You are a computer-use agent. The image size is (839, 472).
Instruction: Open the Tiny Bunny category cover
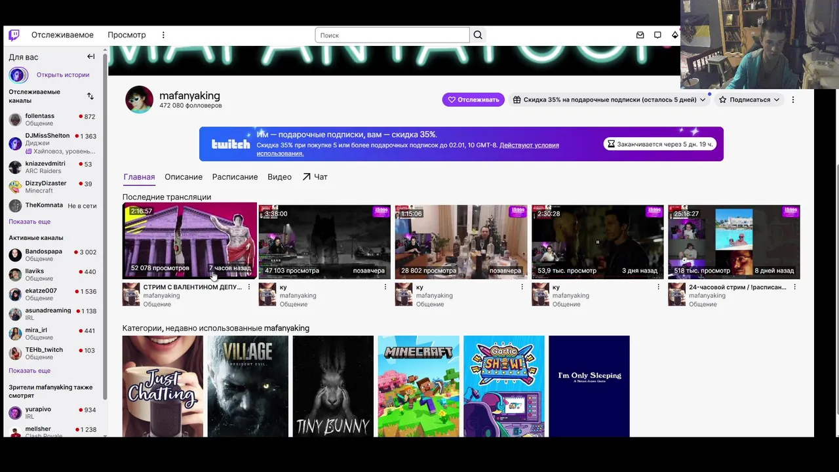tap(333, 386)
